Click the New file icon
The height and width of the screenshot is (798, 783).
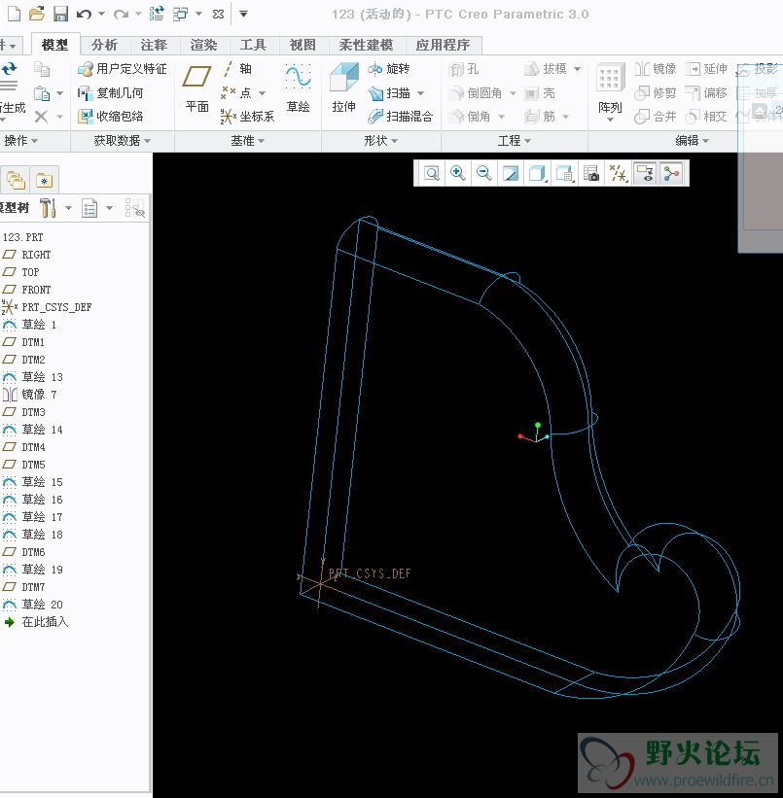[15, 14]
